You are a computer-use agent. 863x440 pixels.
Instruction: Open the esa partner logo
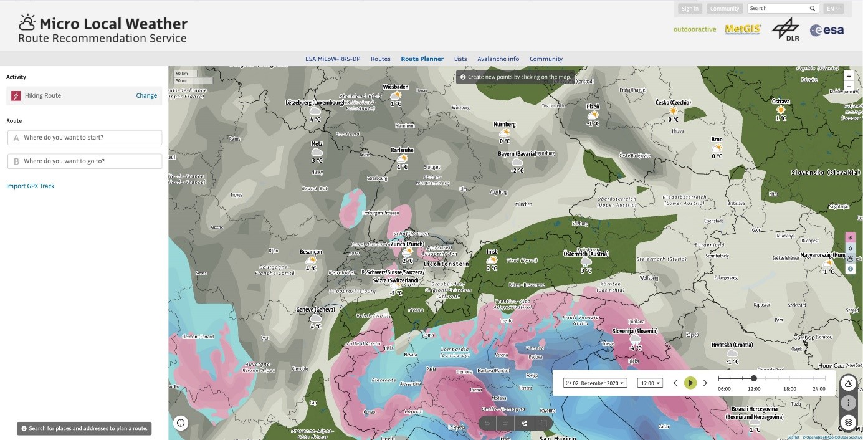click(827, 30)
